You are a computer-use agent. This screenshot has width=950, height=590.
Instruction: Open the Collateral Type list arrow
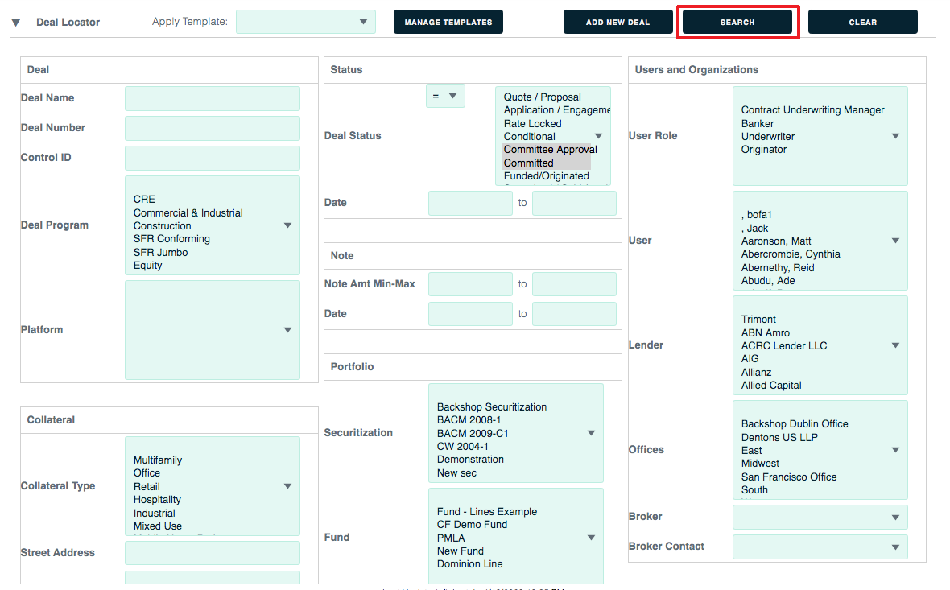click(x=287, y=486)
